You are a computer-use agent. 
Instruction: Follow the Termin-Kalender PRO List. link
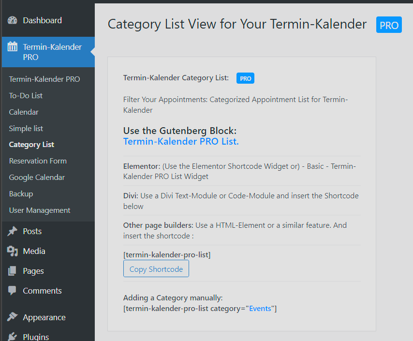[181, 142]
